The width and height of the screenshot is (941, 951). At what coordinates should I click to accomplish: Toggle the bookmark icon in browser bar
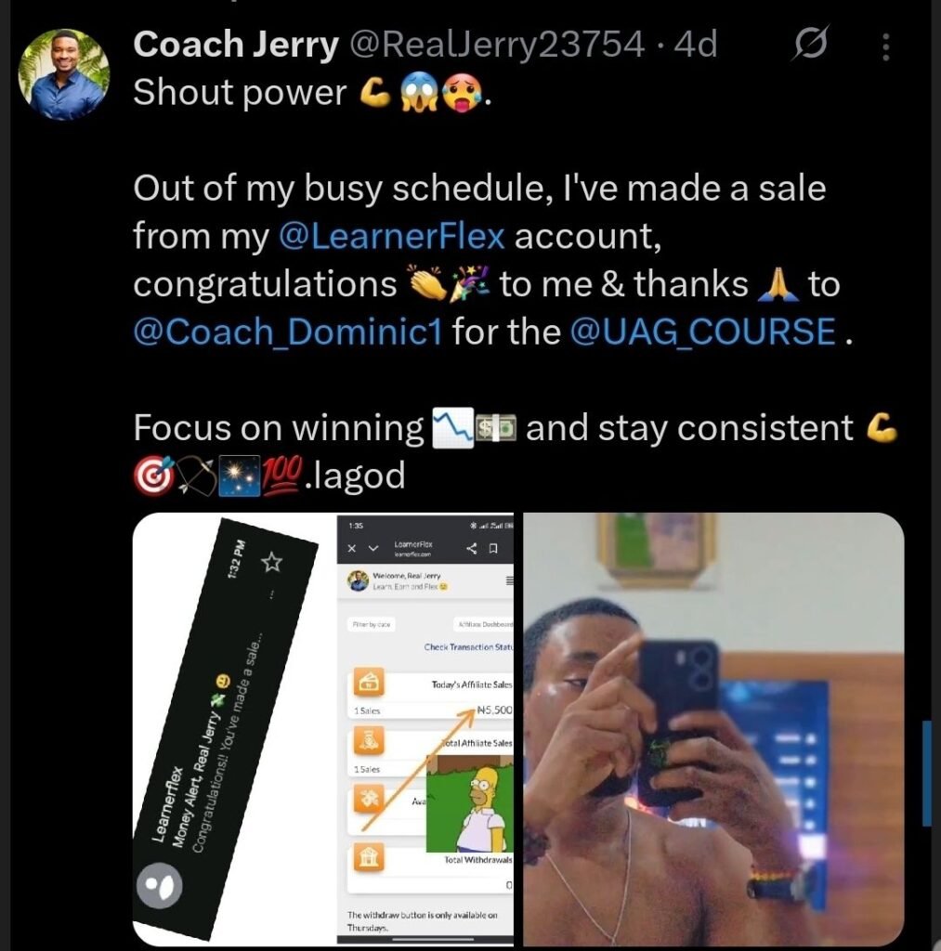pos(494,548)
